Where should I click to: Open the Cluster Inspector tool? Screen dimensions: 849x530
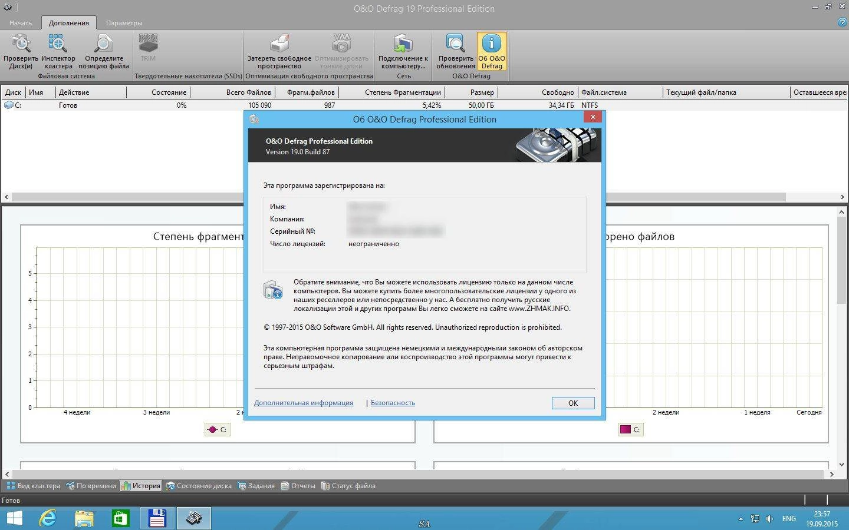click(x=58, y=51)
